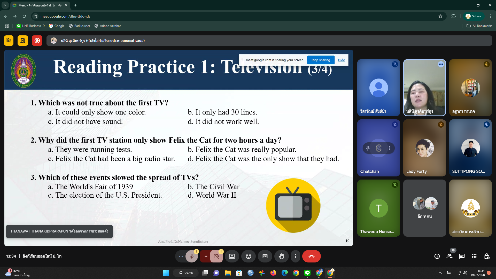Image resolution: width=496 pixels, height=279 pixels.
Task: View site information icon in address bar
Action: click(35, 16)
